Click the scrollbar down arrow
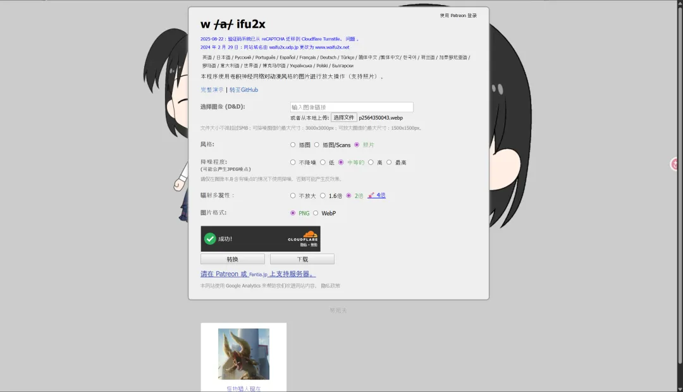Image resolution: width=683 pixels, height=392 pixels. point(680,389)
